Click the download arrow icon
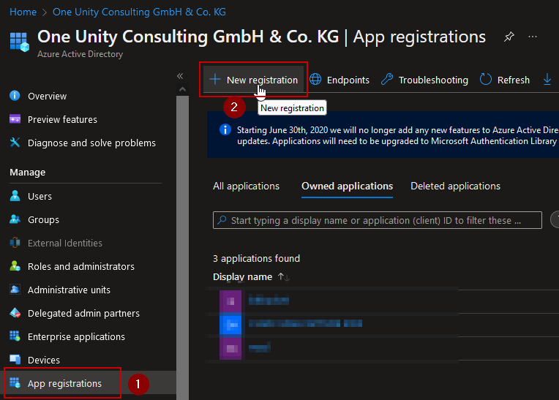 [547, 79]
